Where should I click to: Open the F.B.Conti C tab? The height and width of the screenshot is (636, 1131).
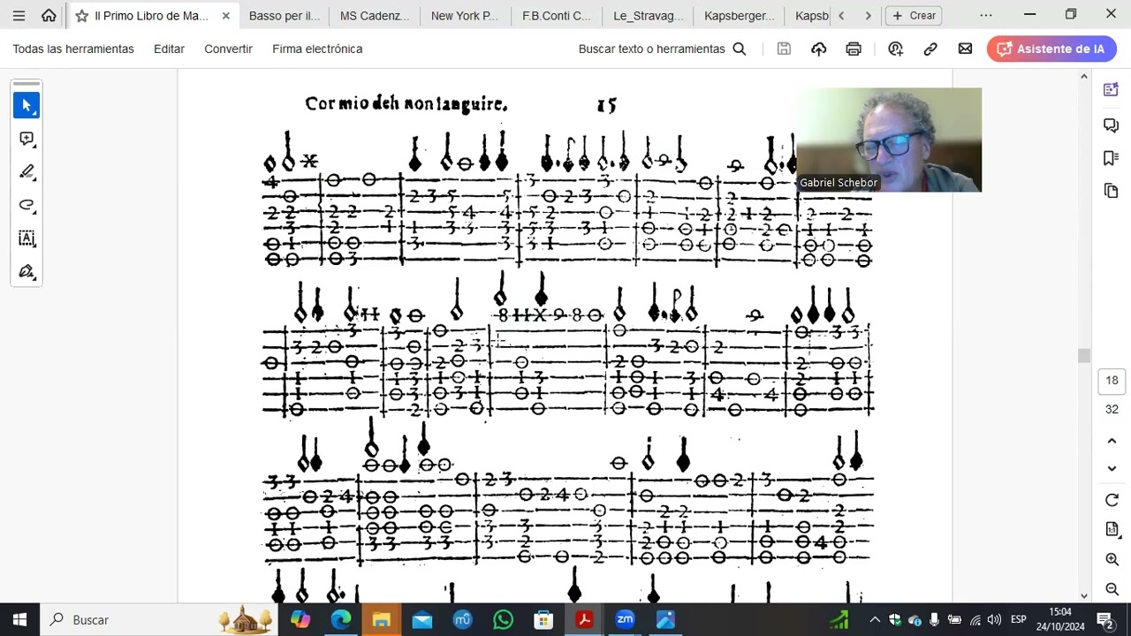[x=557, y=16]
